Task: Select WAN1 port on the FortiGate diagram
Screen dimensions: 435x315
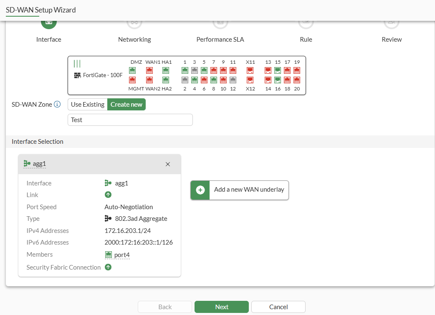Action: (149, 70)
